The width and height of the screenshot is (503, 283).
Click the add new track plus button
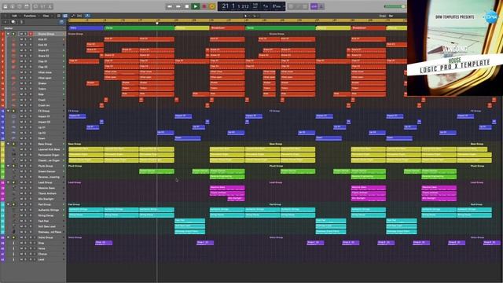pyautogui.click(x=6, y=22)
